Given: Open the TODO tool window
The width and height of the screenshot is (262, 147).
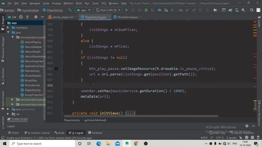Looking at the screenshot, I should point(14,133).
